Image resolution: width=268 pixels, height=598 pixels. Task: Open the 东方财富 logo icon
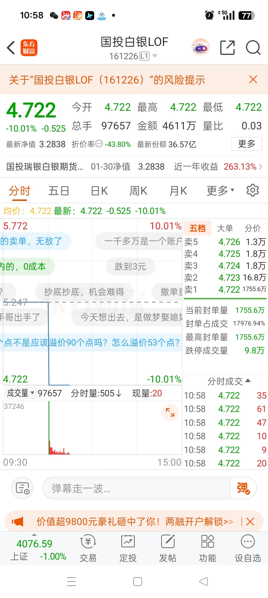click(x=29, y=48)
